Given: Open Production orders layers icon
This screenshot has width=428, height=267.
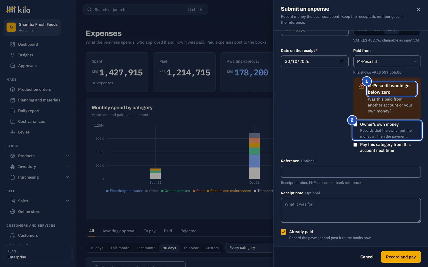Looking at the screenshot, I should pyautogui.click(x=12, y=90).
